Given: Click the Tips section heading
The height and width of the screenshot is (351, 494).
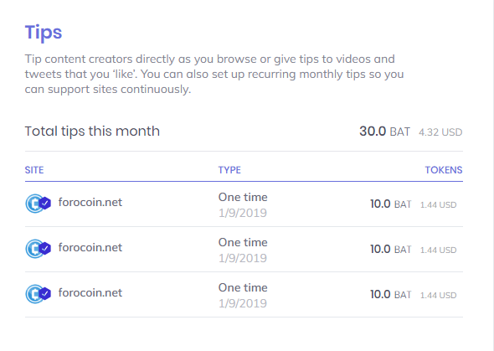Looking at the screenshot, I should [44, 33].
